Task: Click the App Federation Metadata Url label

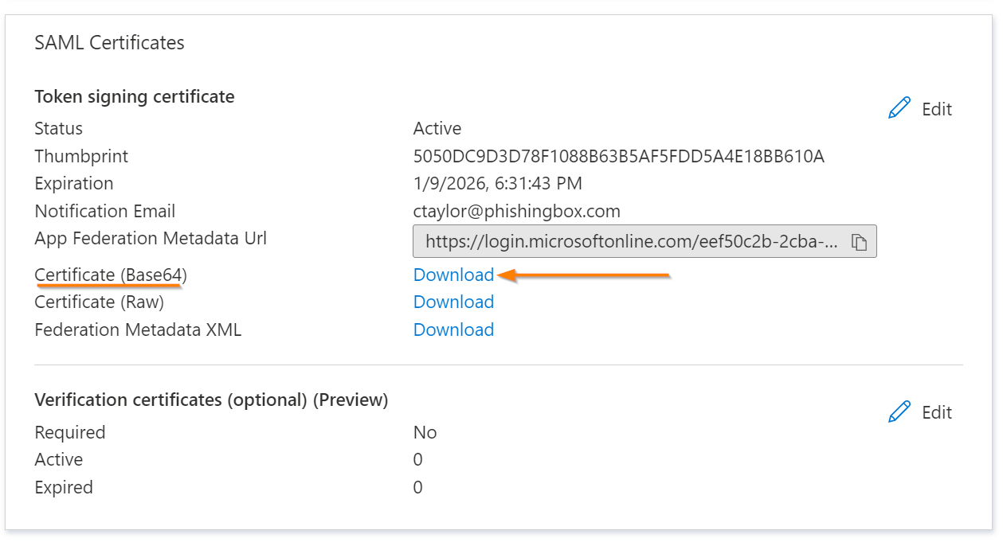Action: tap(151, 239)
